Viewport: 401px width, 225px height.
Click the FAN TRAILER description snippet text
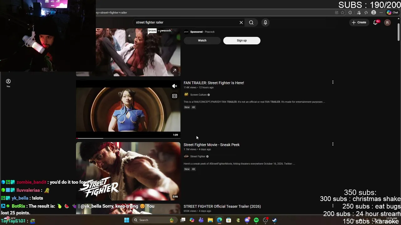tap(254, 102)
